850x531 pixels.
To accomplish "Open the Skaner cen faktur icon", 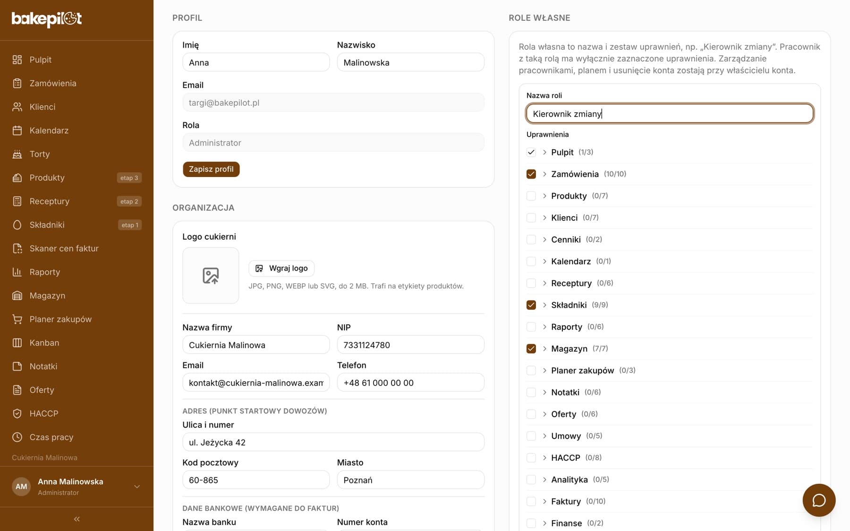I will click(17, 248).
